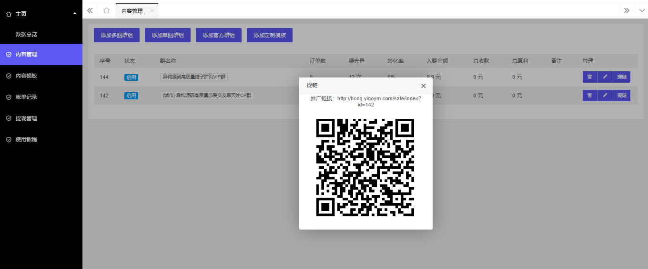The image size is (648, 269).
Task: Click the home icon in tab bar
Action: click(106, 10)
